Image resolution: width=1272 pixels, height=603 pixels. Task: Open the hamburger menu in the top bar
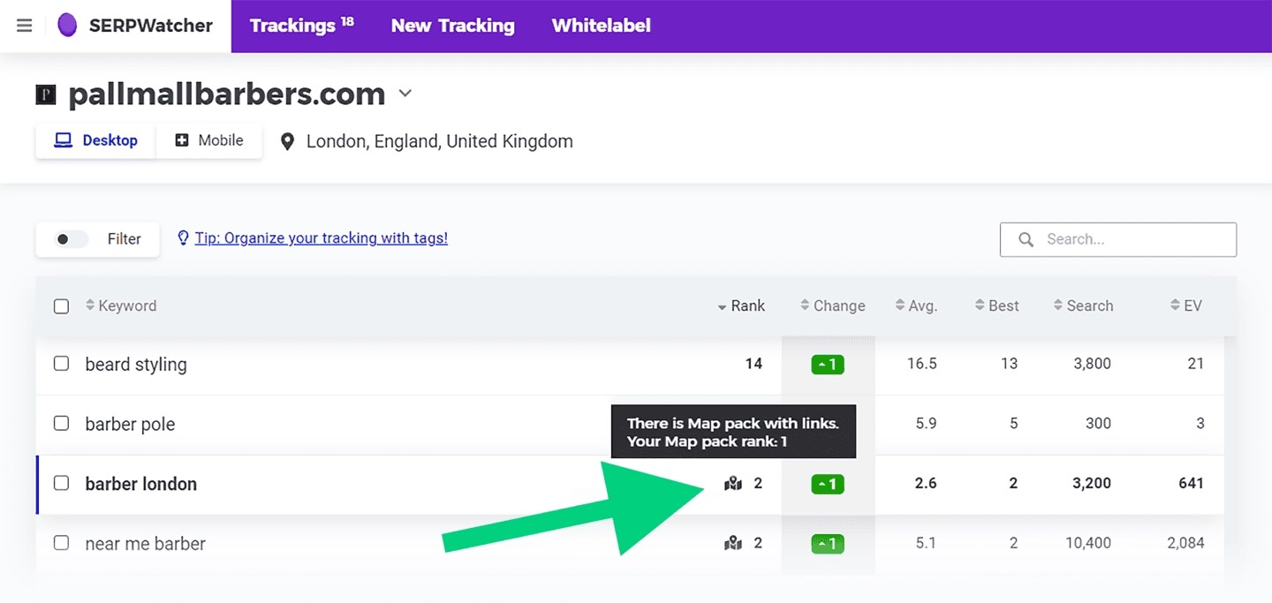(24, 25)
